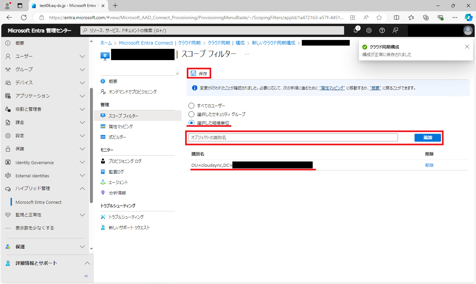Open new browser tab plus button
The height and width of the screenshot is (284, 476).
coord(115,6)
